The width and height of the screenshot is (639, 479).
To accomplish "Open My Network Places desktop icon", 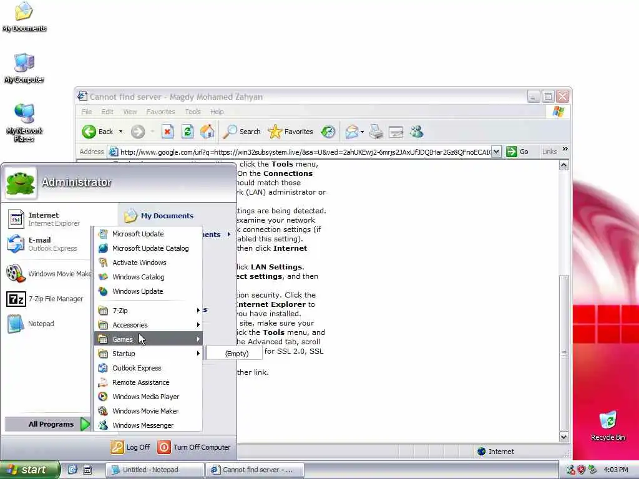I will coord(24,123).
